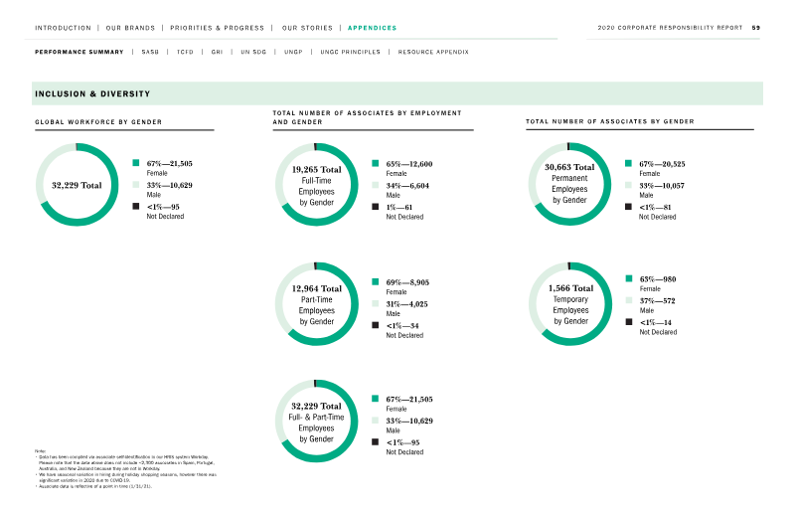Click the Temporary Employees by Gender donut
The width and height of the screenshot is (795, 514).
click(570, 304)
